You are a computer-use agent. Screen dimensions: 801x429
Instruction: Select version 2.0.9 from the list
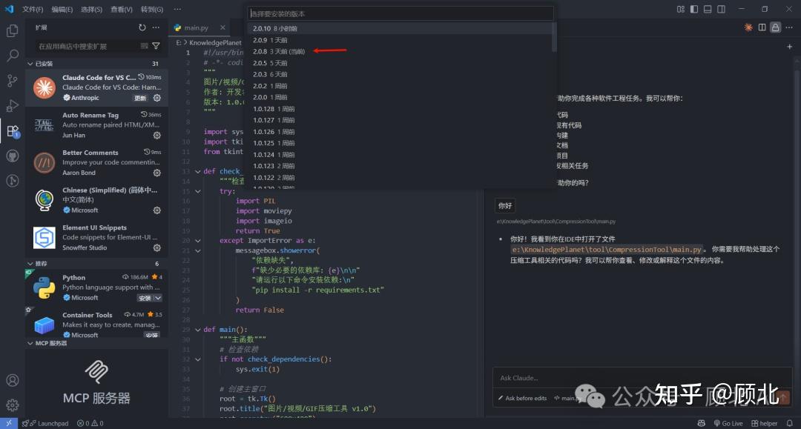[x=400, y=40]
